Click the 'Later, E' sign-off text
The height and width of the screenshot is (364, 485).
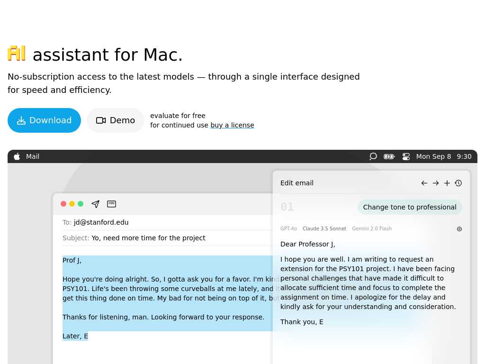(75, 336)
